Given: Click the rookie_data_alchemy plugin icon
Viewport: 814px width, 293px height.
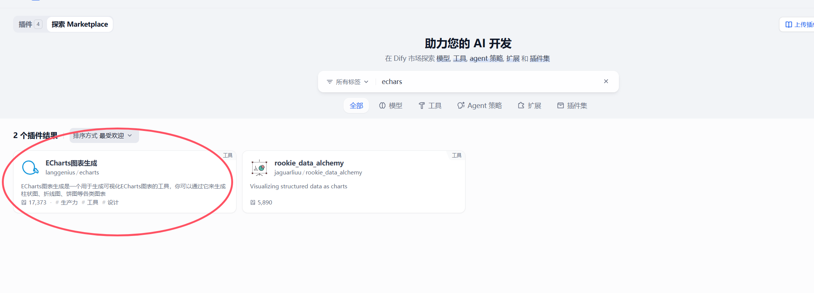Looking at the screenshot, I should pyautogui.click(x=259, y=167).
